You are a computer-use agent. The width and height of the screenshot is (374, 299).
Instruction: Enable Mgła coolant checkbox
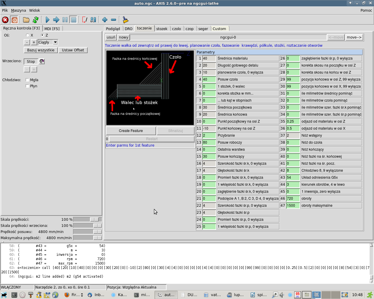(x=27, y=80)
